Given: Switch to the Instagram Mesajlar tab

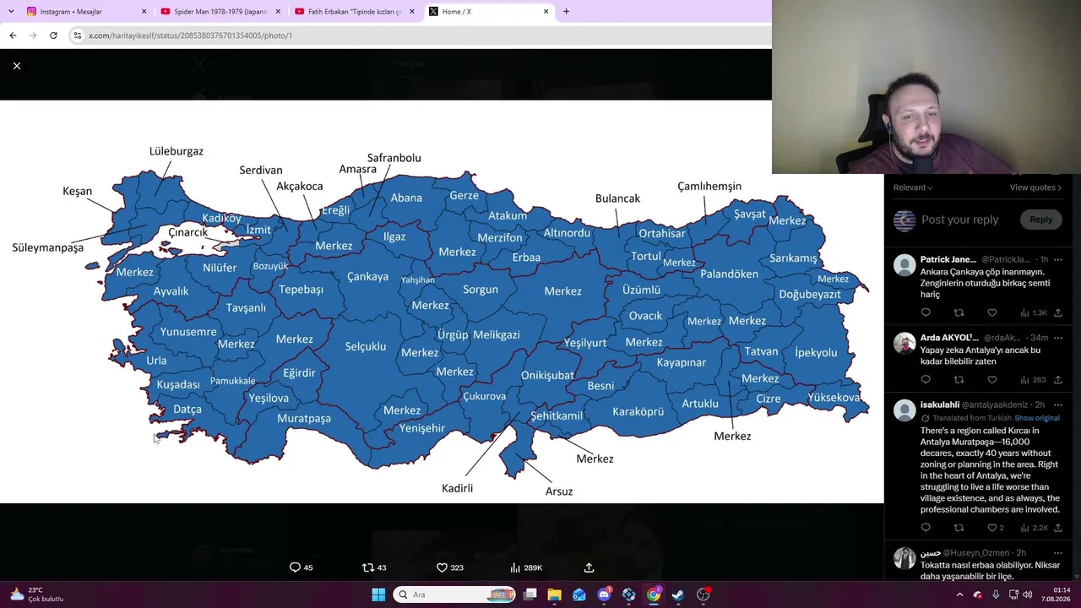Looking at the screenshot, I should [78, 12].
